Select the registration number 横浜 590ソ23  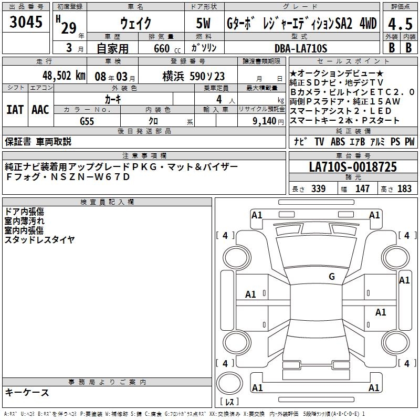tap(194, 76)
